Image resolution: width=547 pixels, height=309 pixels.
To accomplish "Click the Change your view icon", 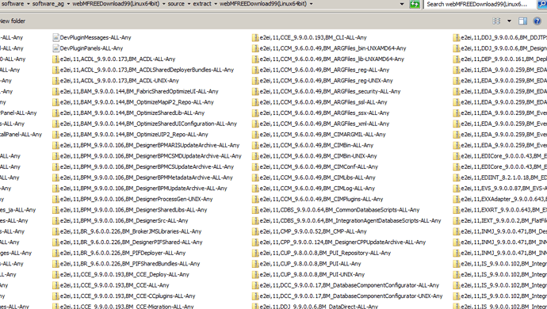I will point(496,21).
